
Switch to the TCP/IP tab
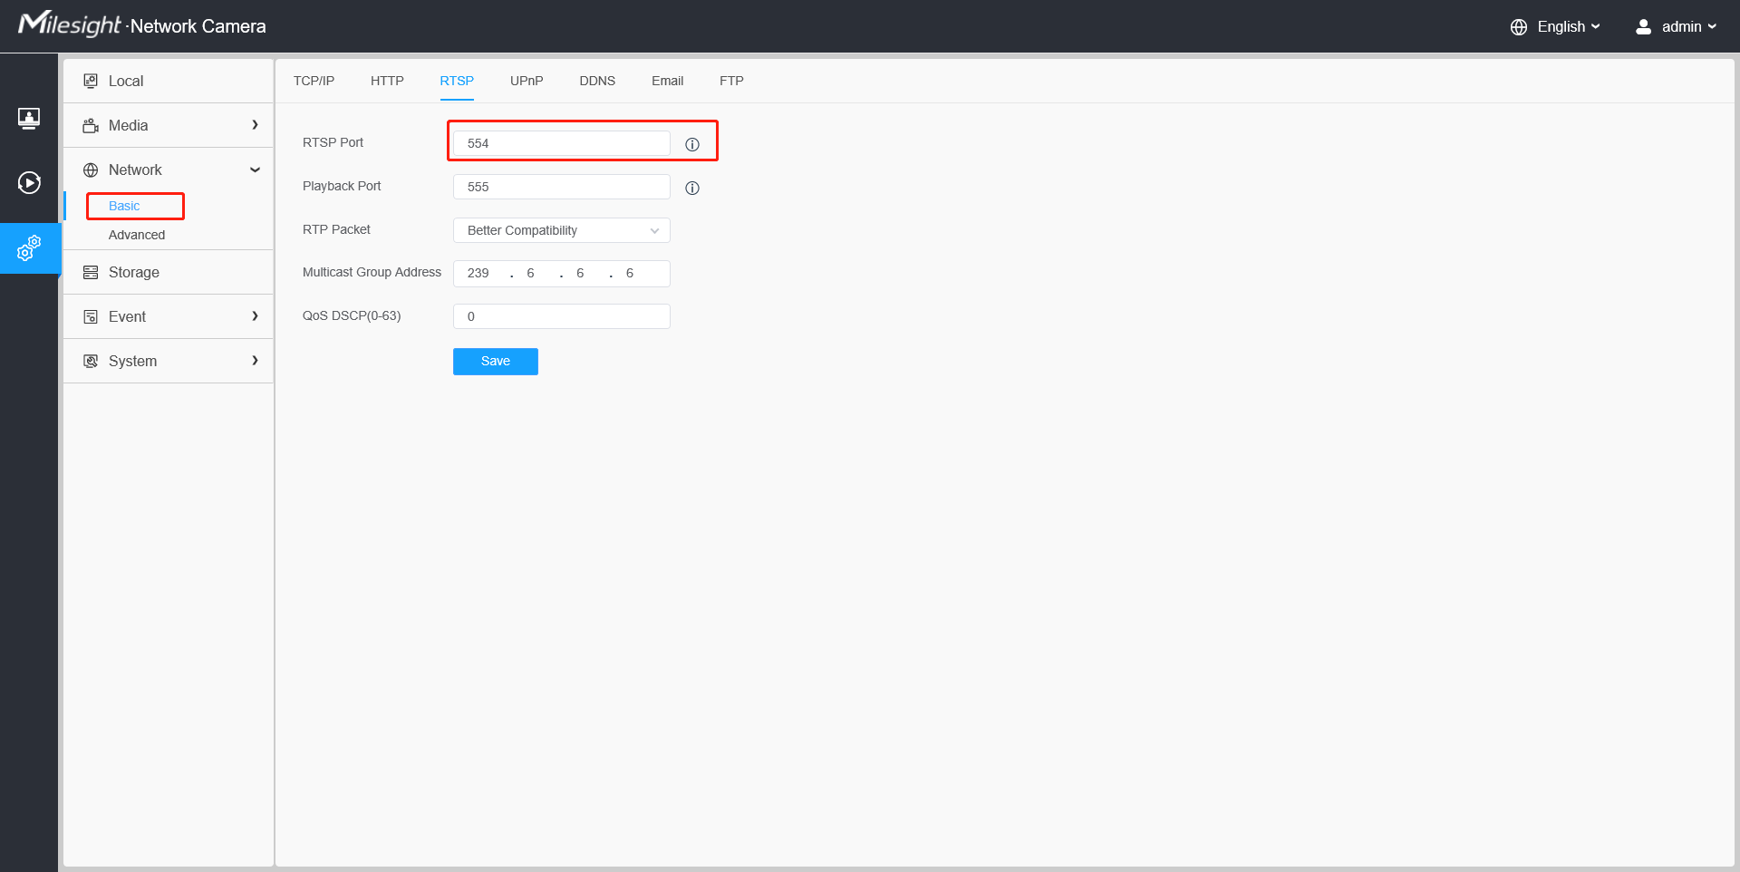(x=314, y=81)
